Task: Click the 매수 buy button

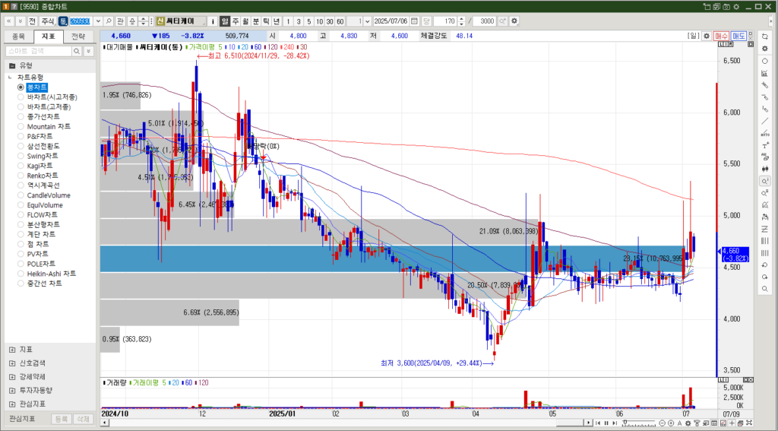Action: tap(721, 36)
